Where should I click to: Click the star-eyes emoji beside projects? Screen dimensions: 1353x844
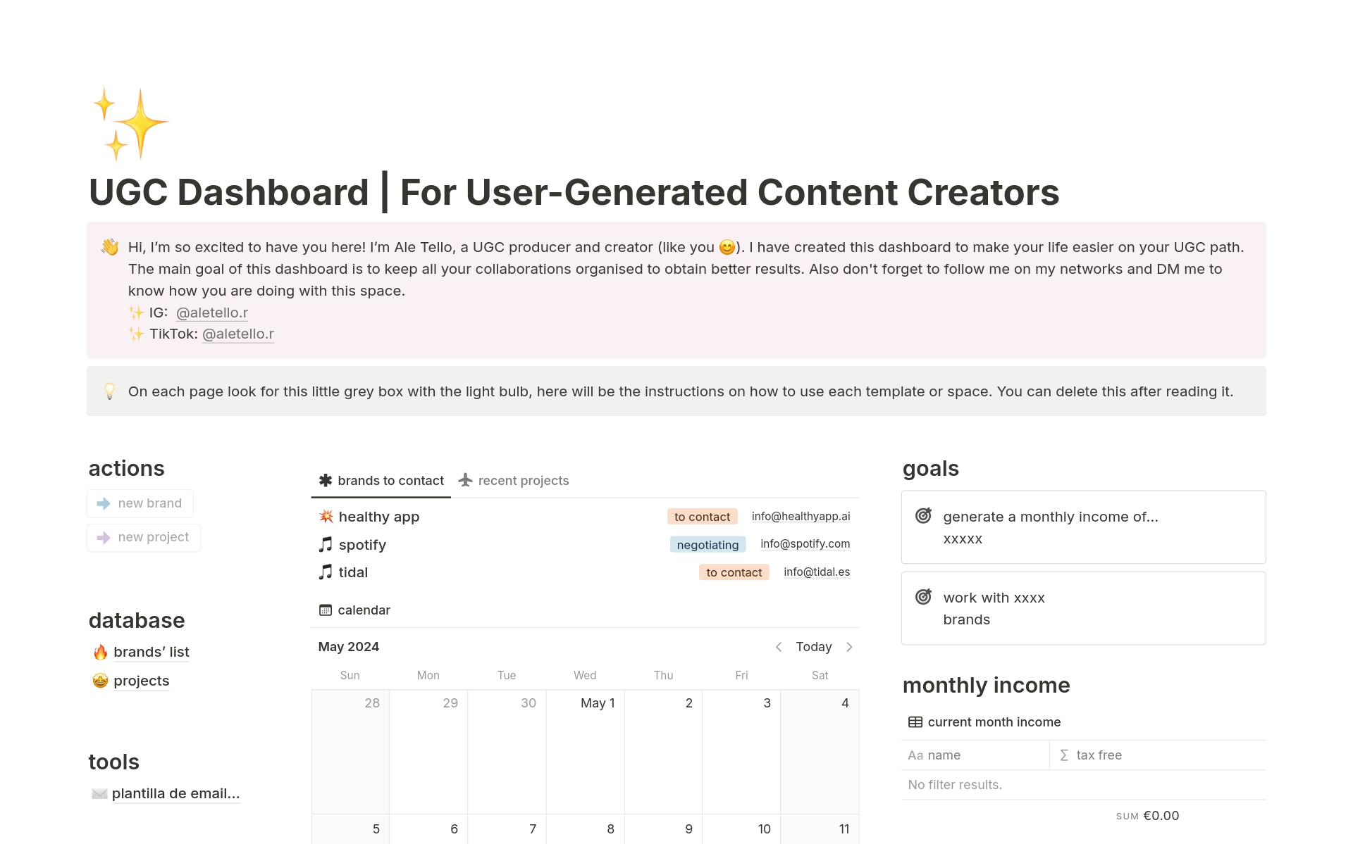[101, 681]
